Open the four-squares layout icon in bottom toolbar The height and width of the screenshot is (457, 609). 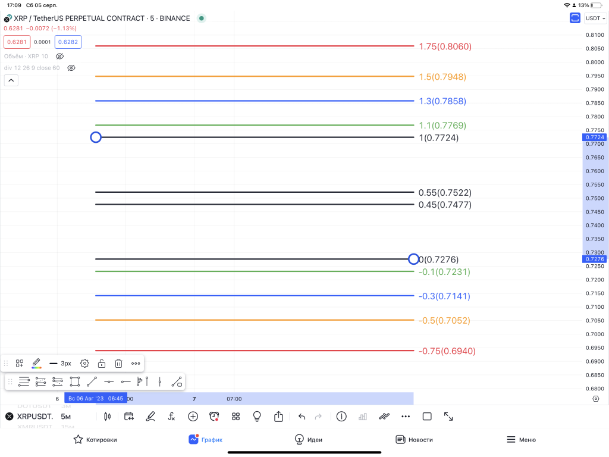coord(236,417)
